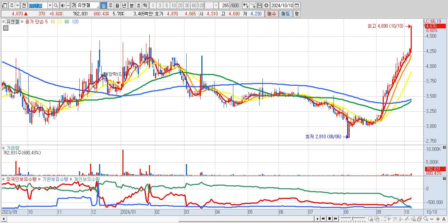Open chart settings gear icon
This screenshot has width=448, height=223.
266,5
